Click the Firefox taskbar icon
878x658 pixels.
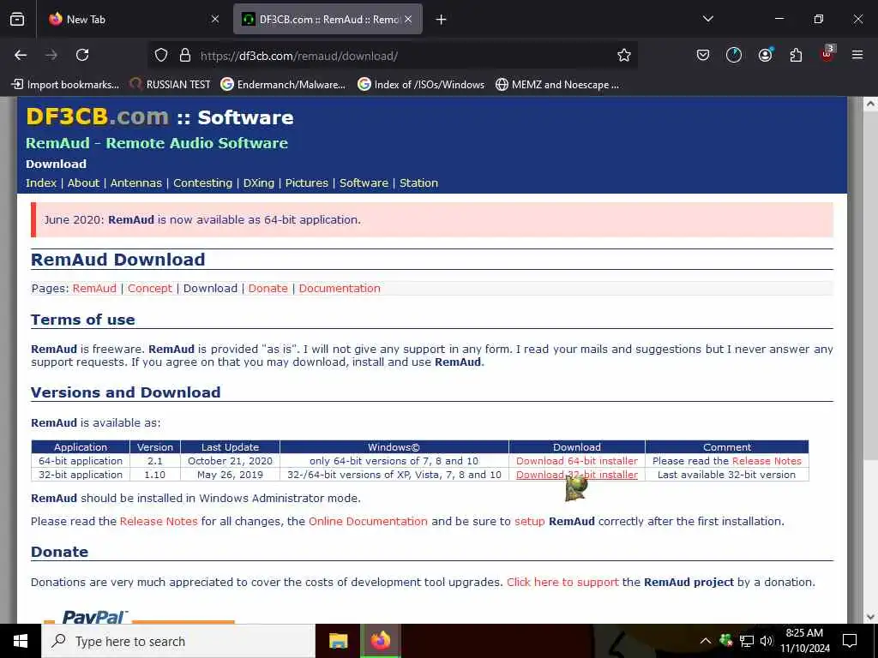381,641
